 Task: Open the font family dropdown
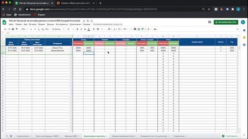58,29
